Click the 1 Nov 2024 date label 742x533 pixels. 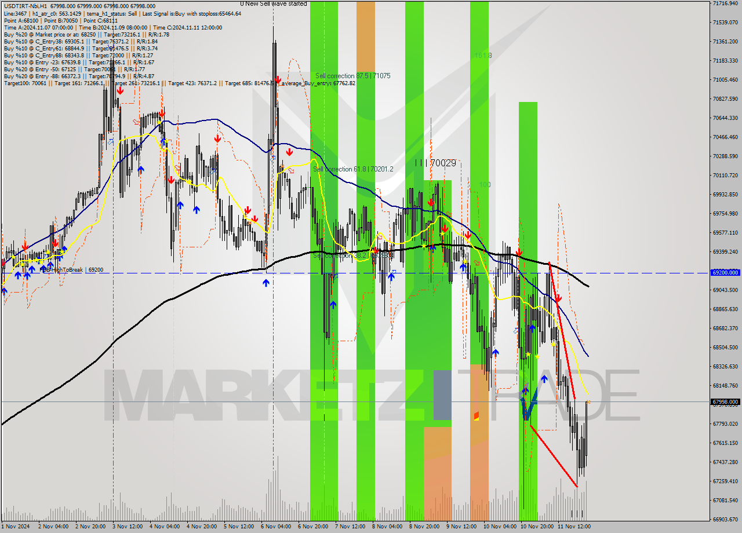14,527
